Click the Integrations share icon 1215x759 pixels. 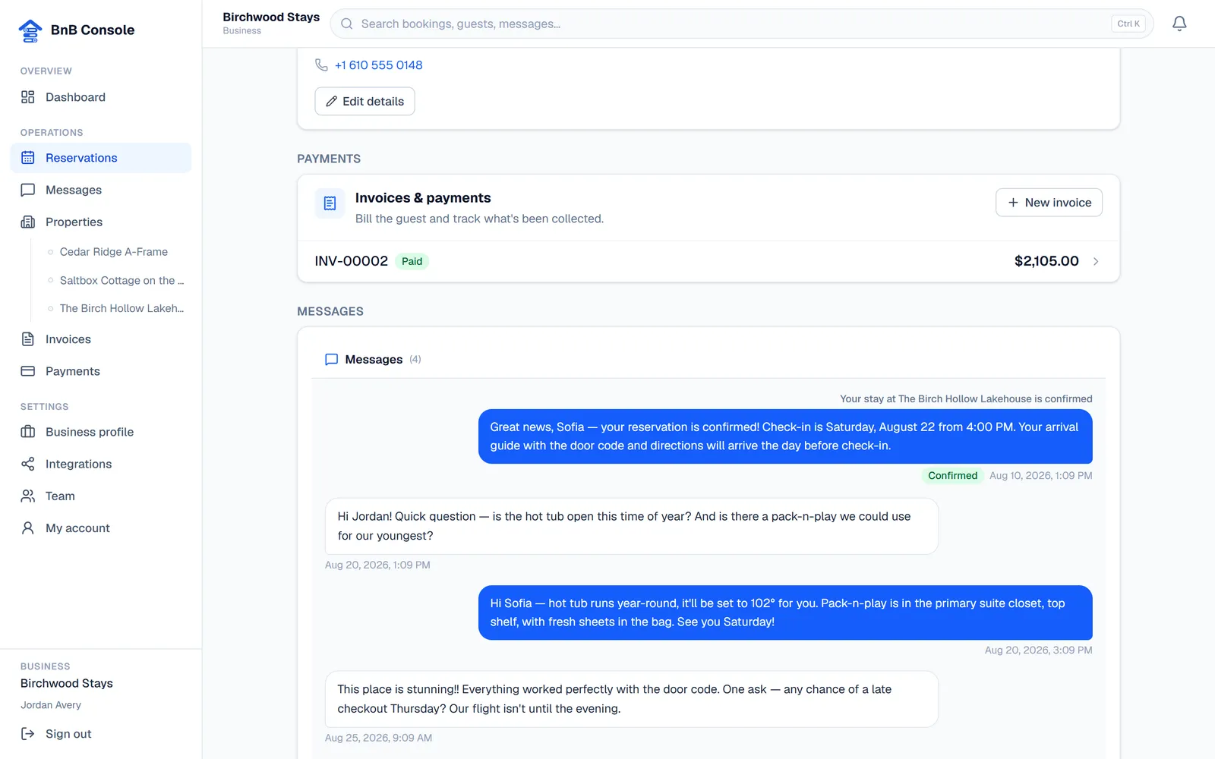tap(28, 464)
